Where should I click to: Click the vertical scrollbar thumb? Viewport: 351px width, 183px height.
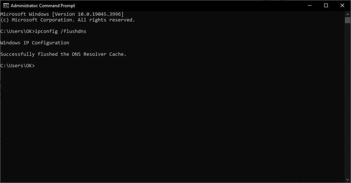(347, 20)
